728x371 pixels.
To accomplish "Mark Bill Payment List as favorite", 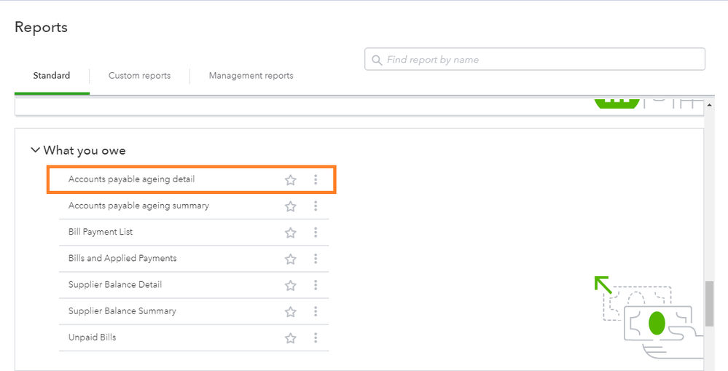I will click(291, 233).
